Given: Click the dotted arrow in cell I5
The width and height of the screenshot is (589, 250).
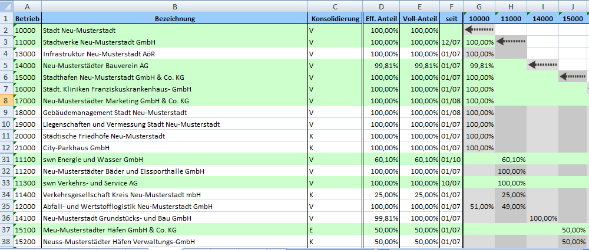Looking at the screenshot, I should (x=542, y=66).
